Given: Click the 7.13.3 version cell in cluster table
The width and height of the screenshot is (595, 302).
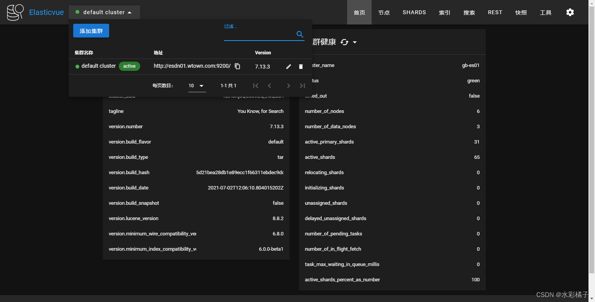Looking at the screenshot, I should [x=262, y=67].
